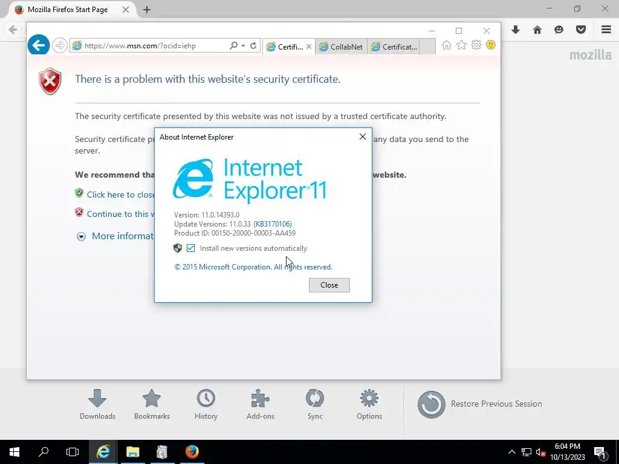Click the Firefox back arrow button

point(13,30)
